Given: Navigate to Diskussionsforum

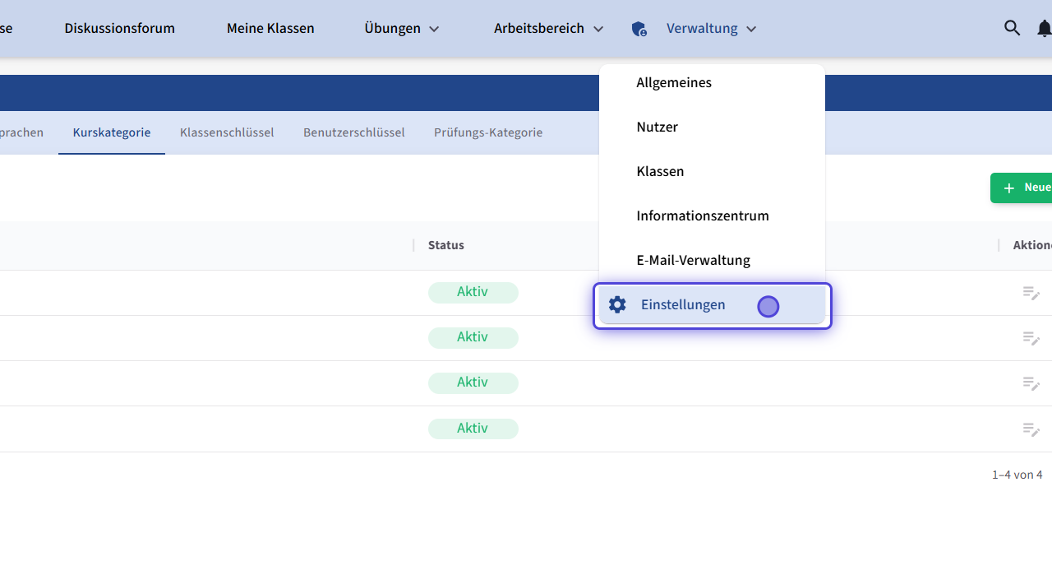Looking at the screenshot, I should [119, 29].
